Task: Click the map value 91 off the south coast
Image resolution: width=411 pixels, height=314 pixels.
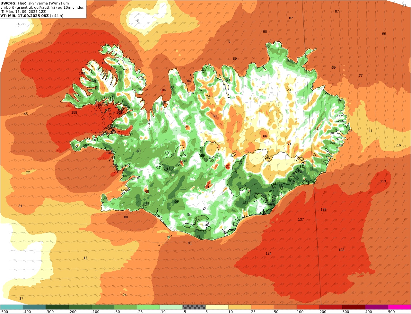Action: tap(190, 243)
